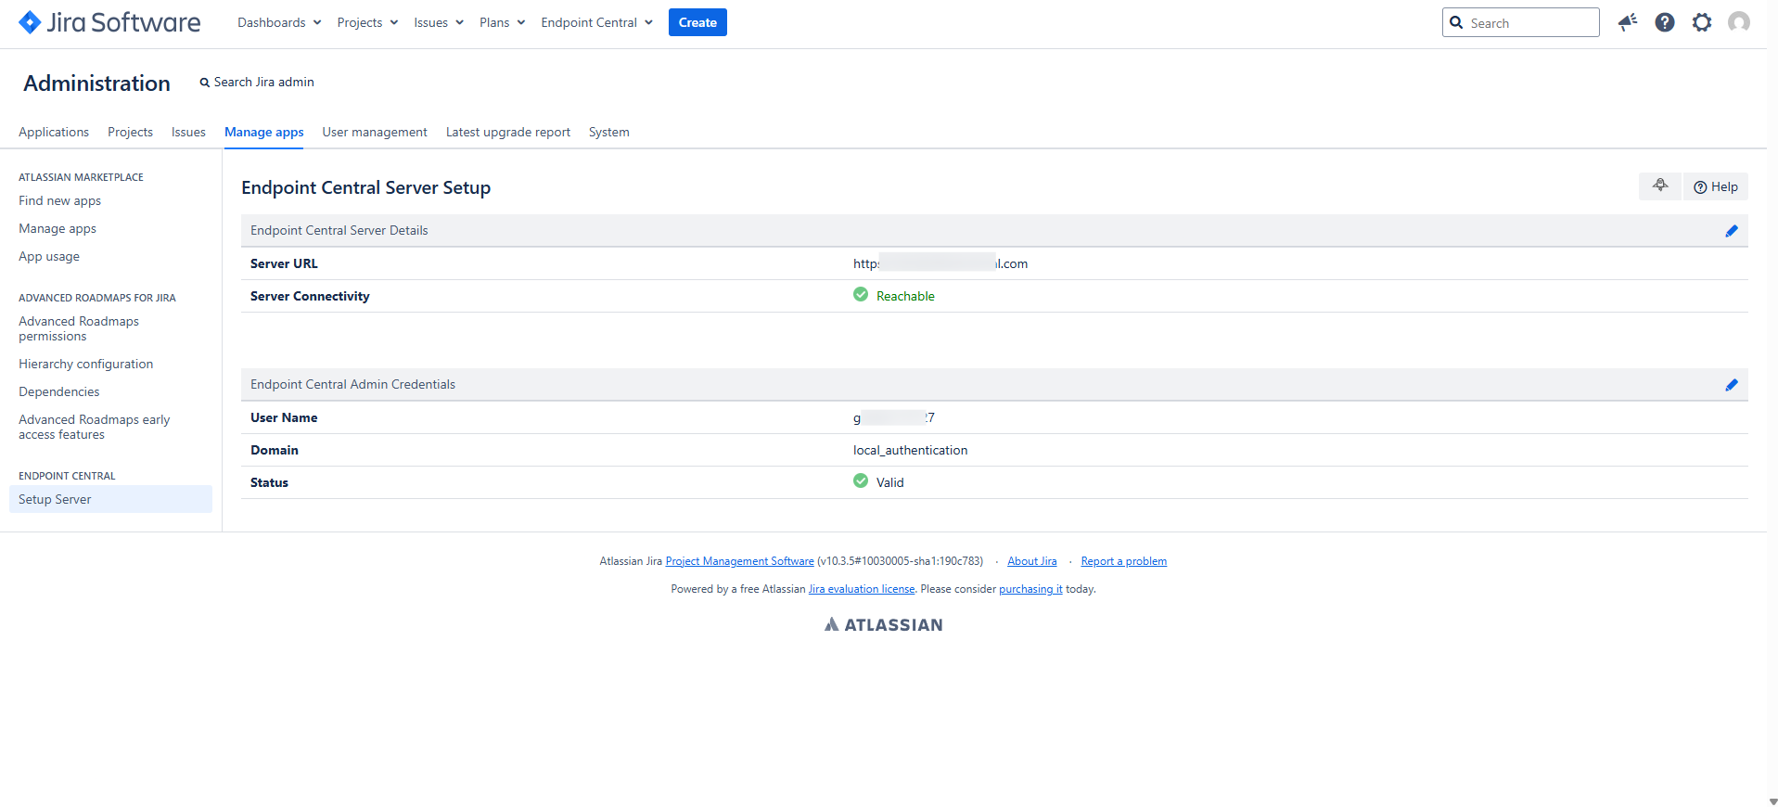Open the notifications megaphone icon
This screenshot has height=807, width=1778.
[x=1628, y=22]
